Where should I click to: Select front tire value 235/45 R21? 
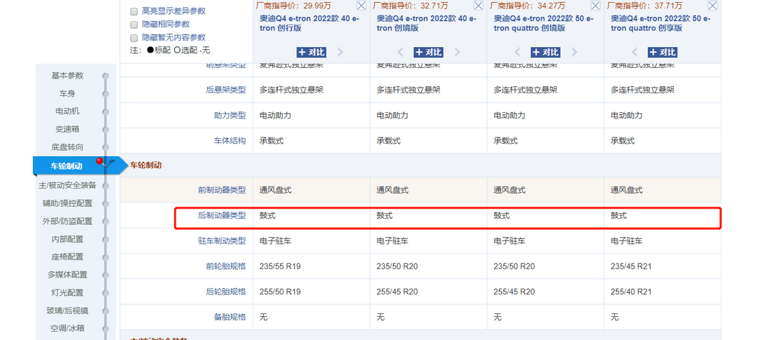click(x=631, y=266)
